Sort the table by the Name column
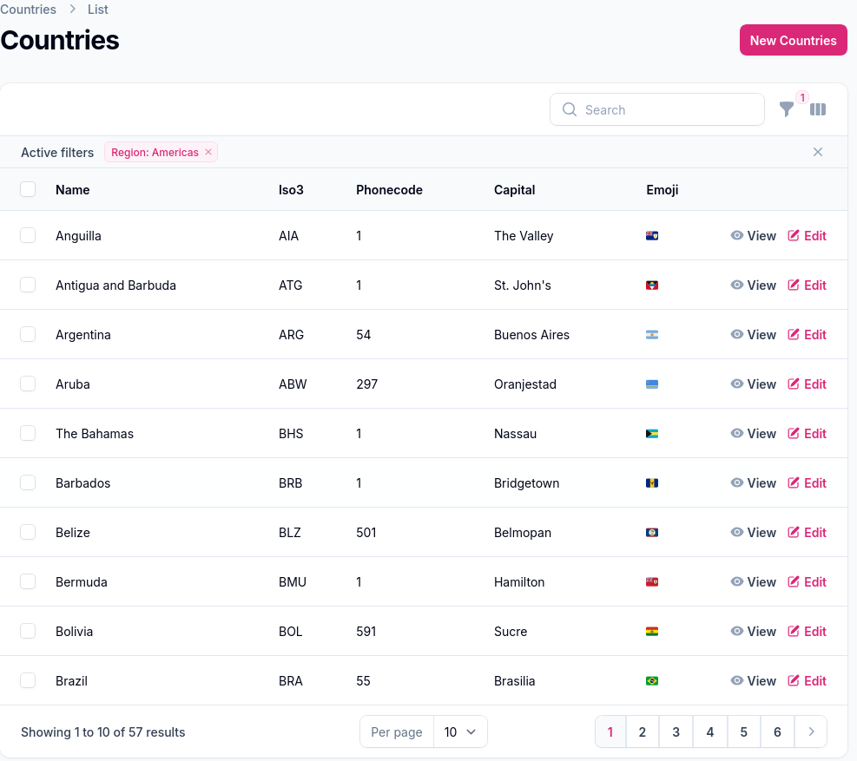This screenshot has height=761, width=857. point(73,189)
